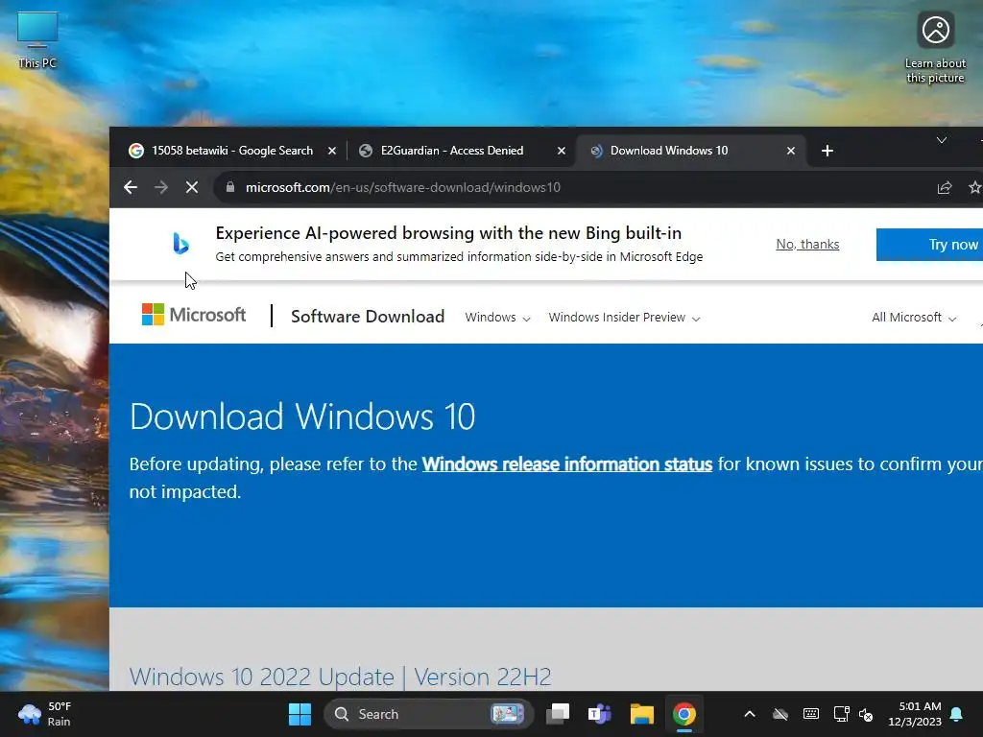Launch Microsoft Teams from taskbar
The image size is (983, 737).
pyautogui.click(x=599, y=714)
